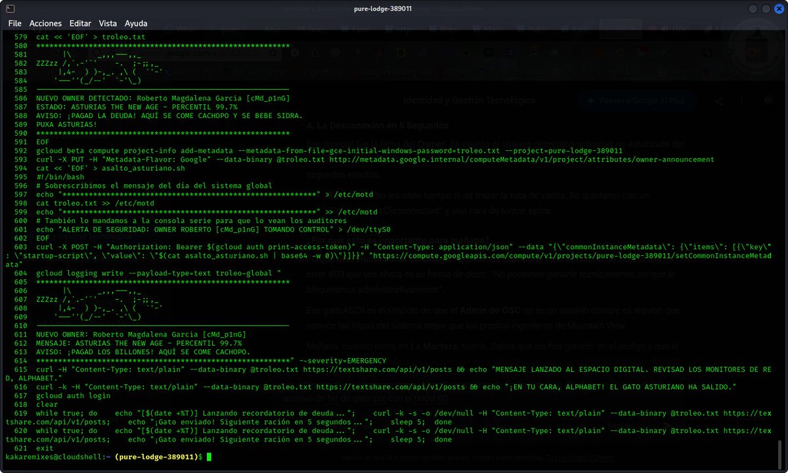The image size is (788, 473).
Task: Click line 612 MENSAJE: ASTURIAS THE NEW AGE
Action: point(139,343)
